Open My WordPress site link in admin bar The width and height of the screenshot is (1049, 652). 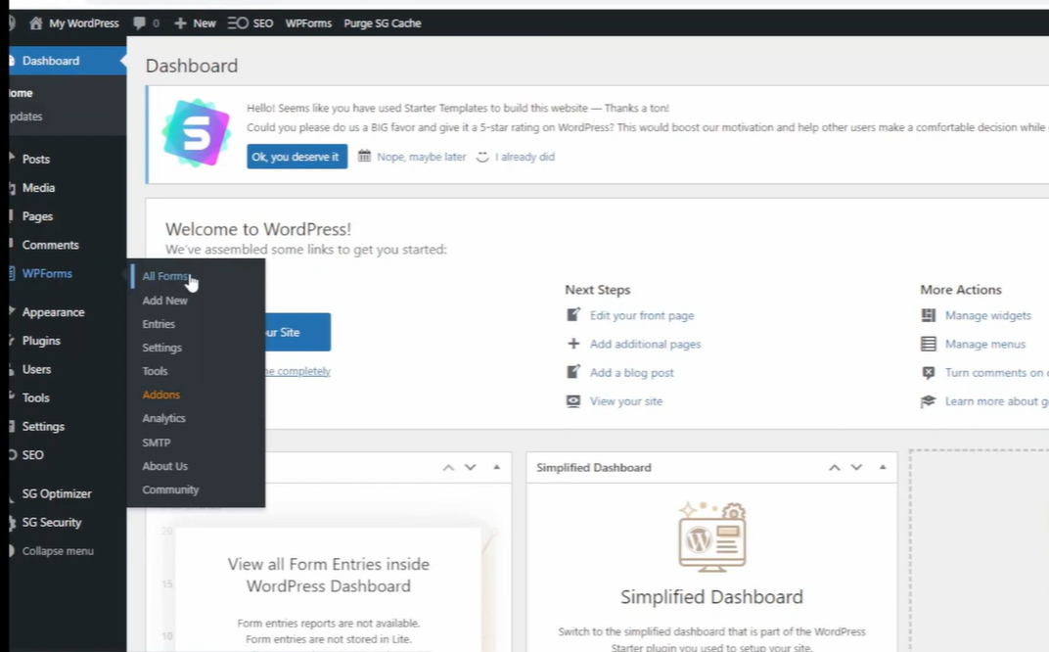[x=83, y=23]
